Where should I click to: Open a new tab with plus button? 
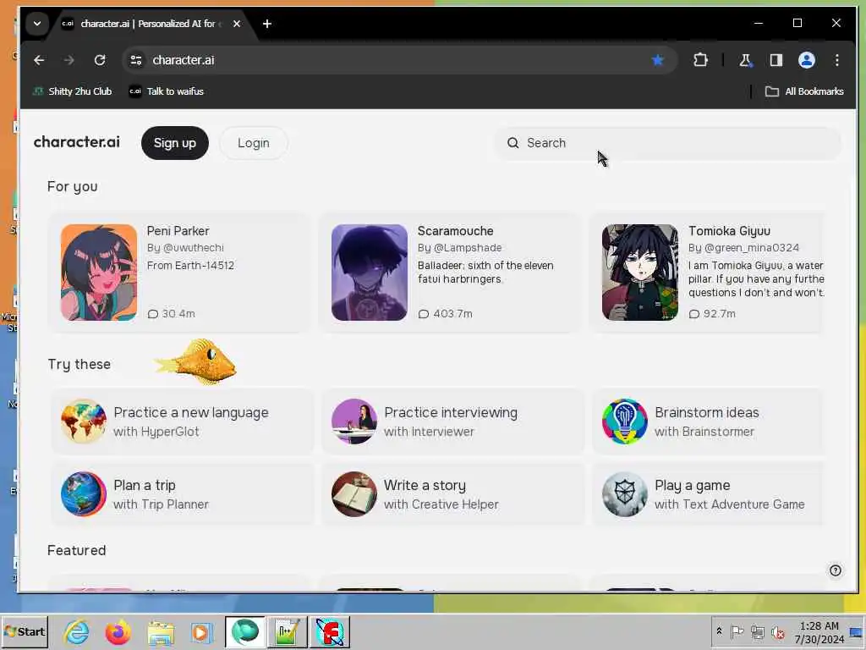[267, 24]
